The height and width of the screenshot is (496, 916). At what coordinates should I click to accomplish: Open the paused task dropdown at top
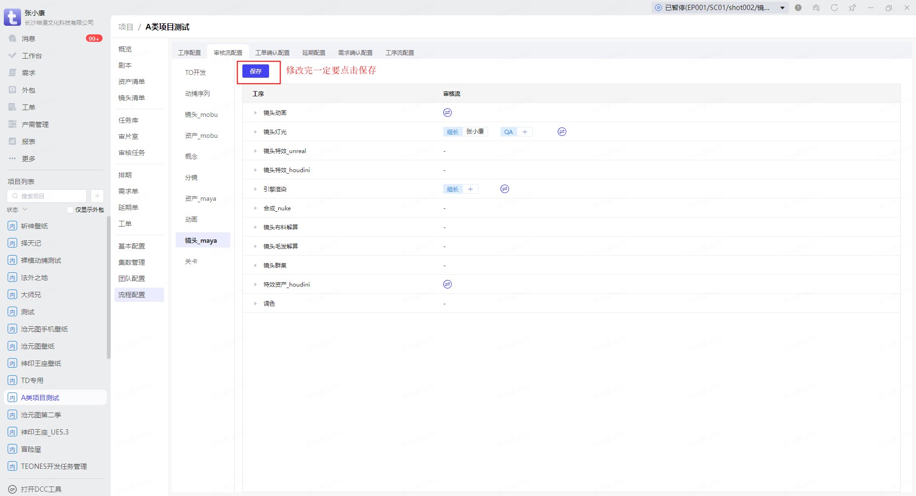(x=782, y=8)
